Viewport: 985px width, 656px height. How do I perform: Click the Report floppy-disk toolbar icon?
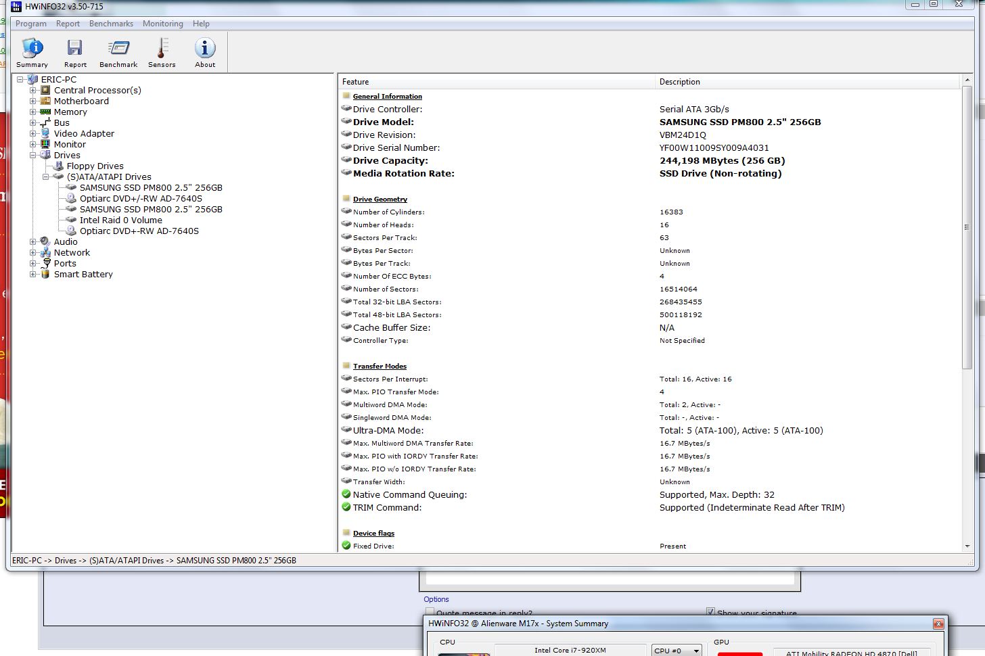coord(74,48)
